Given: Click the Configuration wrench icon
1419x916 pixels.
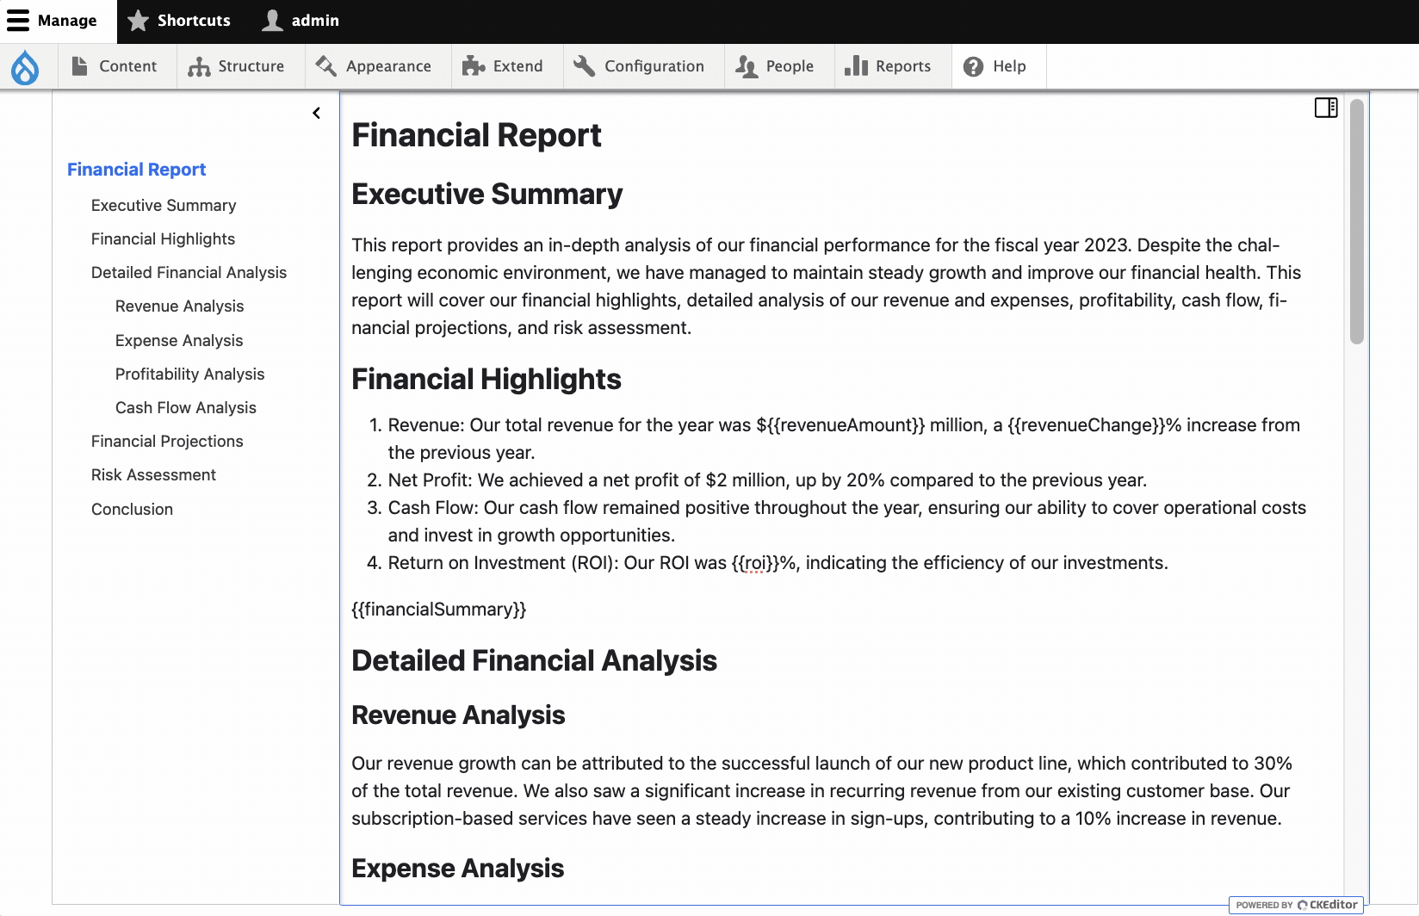Looking at the screenshot, I should point(584,65).
